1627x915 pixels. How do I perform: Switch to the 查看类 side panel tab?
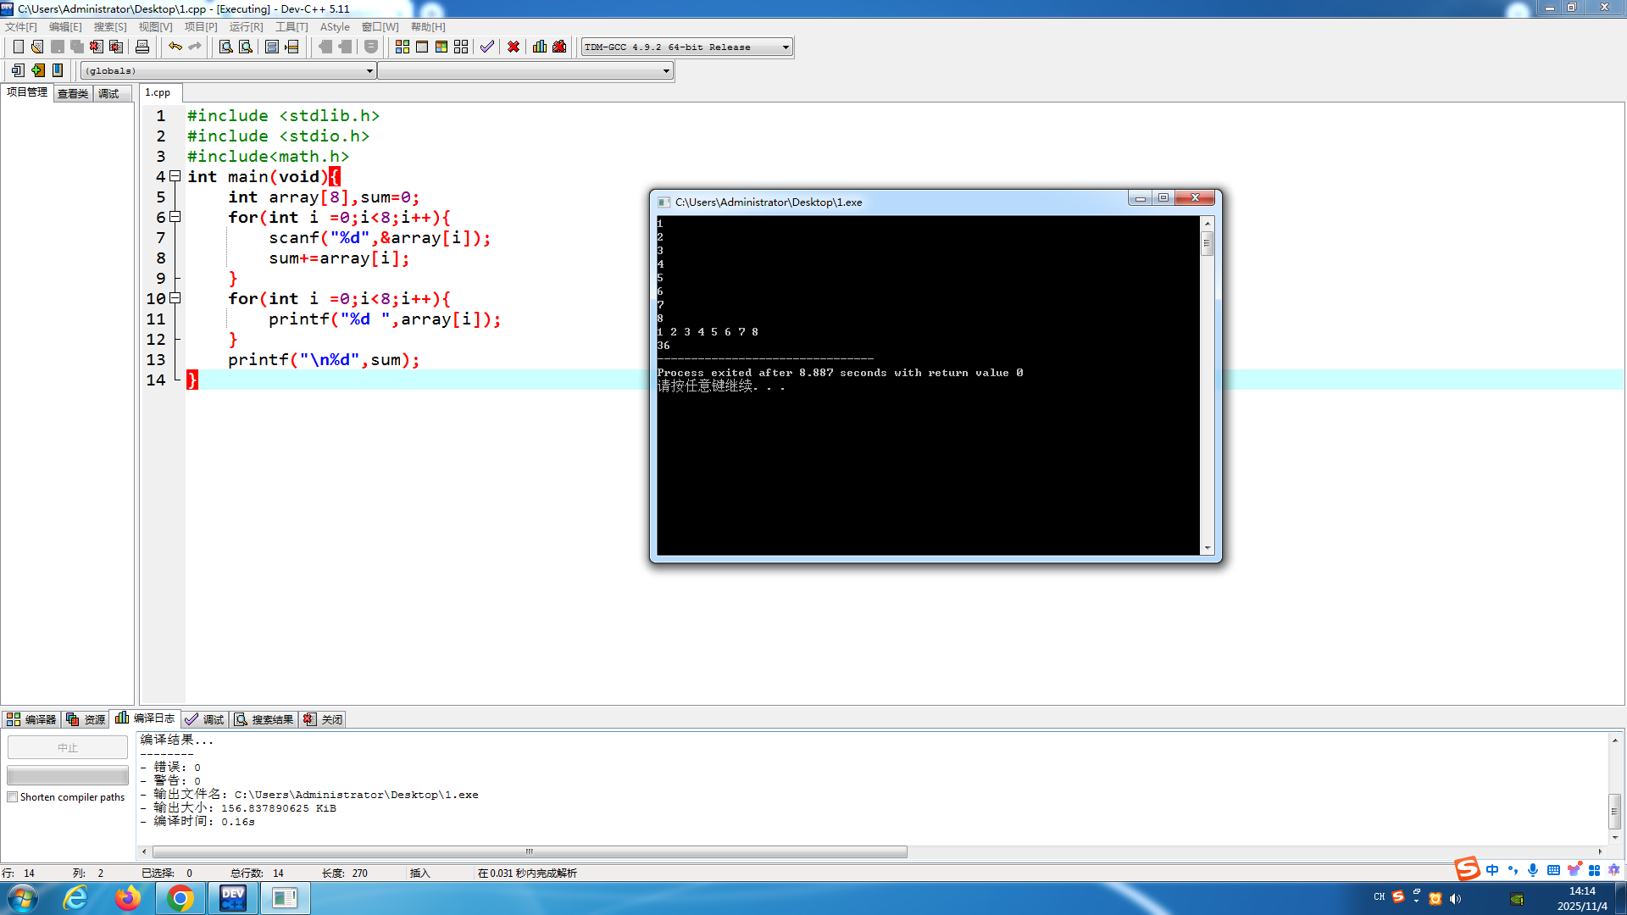click(x=73, y=93)
